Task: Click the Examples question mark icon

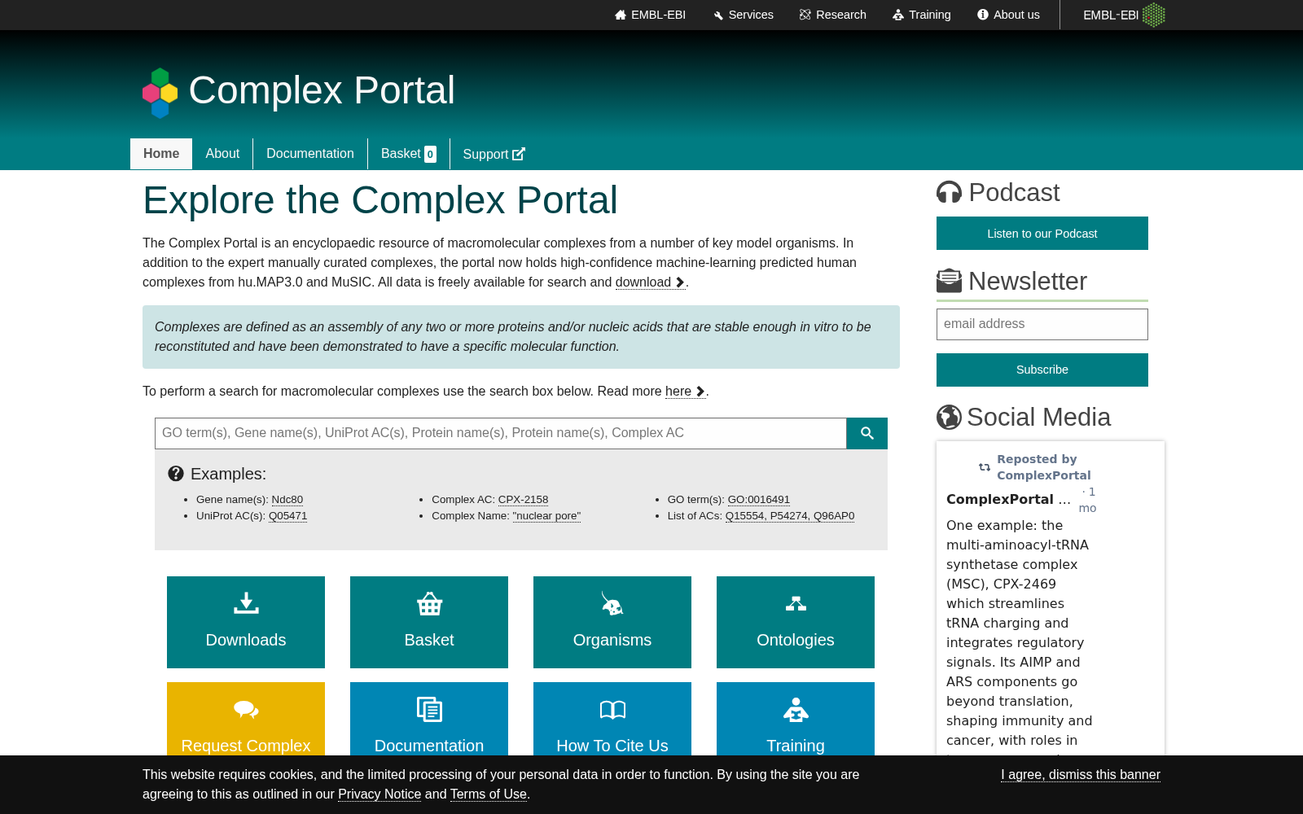Action: pos(176,474)
